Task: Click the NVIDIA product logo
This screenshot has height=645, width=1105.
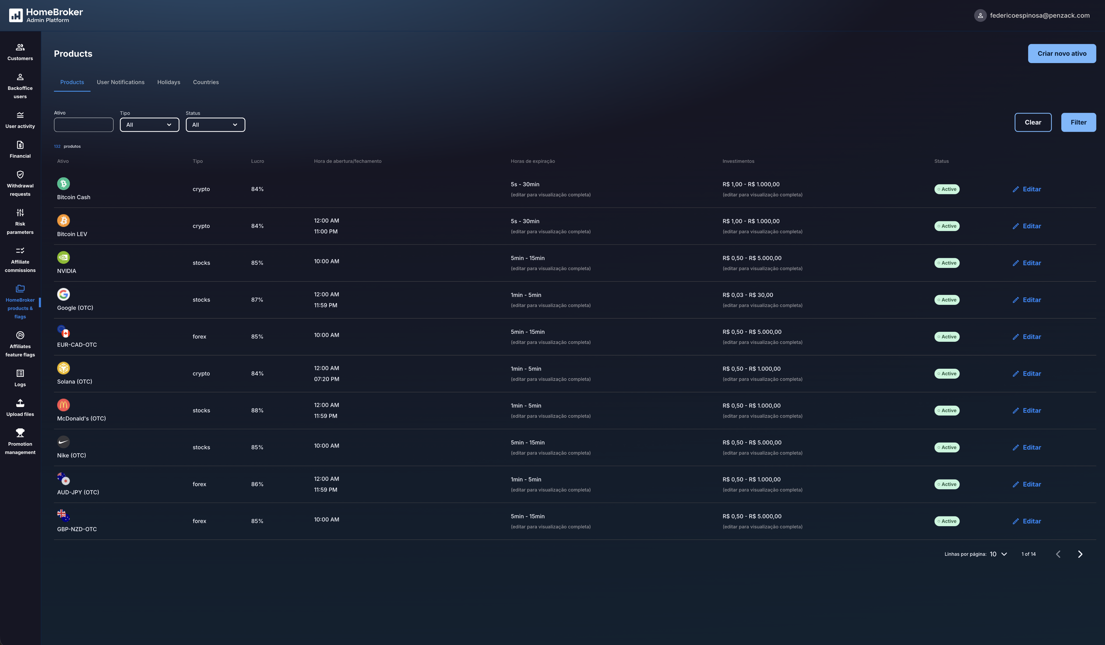Action: tap(64, 257)
